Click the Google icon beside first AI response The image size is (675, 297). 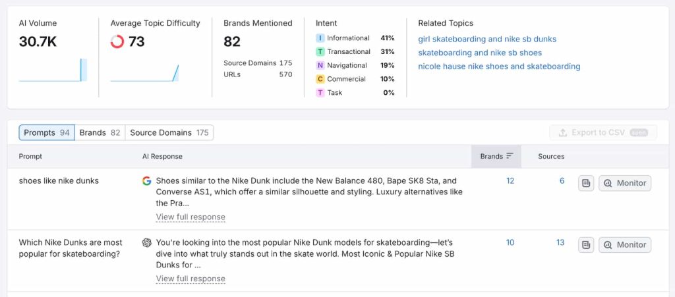pyautogui.click(x=147, y=181)
